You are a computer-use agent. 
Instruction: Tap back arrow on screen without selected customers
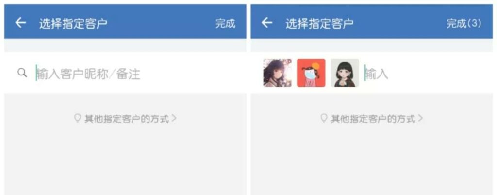(20, 23)
